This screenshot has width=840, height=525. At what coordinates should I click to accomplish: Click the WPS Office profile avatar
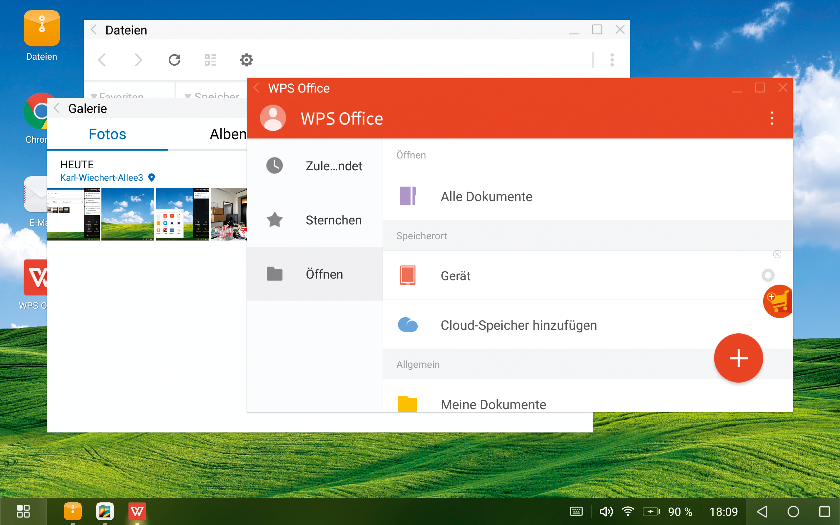273,118
